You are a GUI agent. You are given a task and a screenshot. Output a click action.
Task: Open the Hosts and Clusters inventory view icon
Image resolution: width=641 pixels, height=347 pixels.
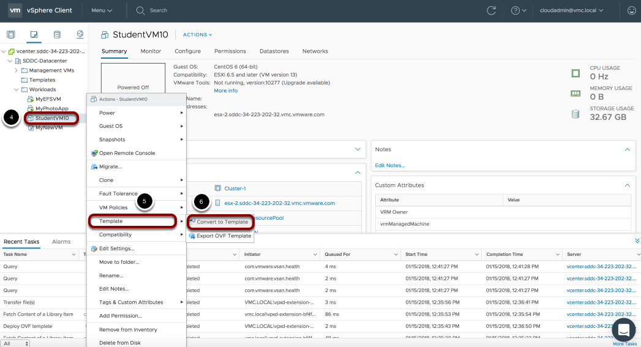pyautogui.click(x=11, y=35)
